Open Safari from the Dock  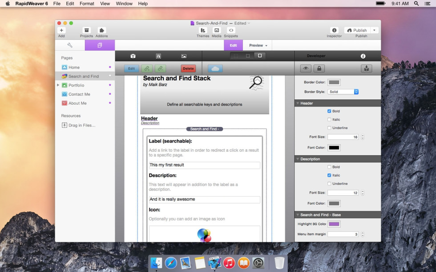point(171,263)
